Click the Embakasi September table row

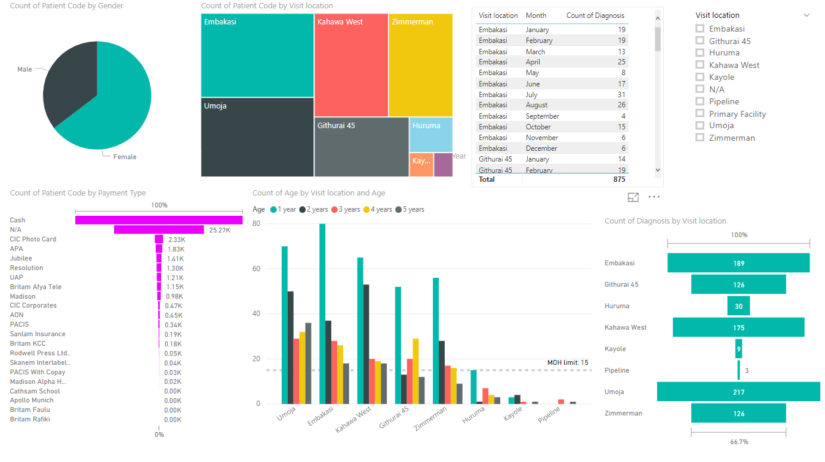click(x=552, y=116)
